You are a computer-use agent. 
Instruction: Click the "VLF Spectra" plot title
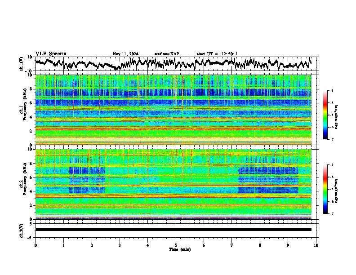51,54
